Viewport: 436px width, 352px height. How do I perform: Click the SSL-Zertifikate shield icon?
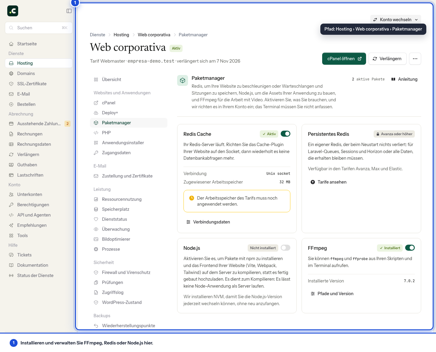pos(11,84)
